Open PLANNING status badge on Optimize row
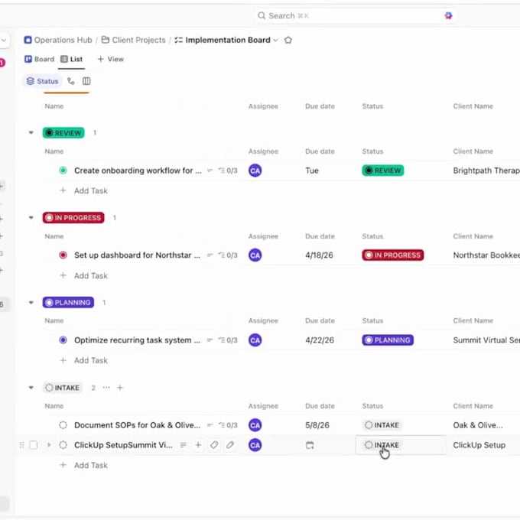 388,340
